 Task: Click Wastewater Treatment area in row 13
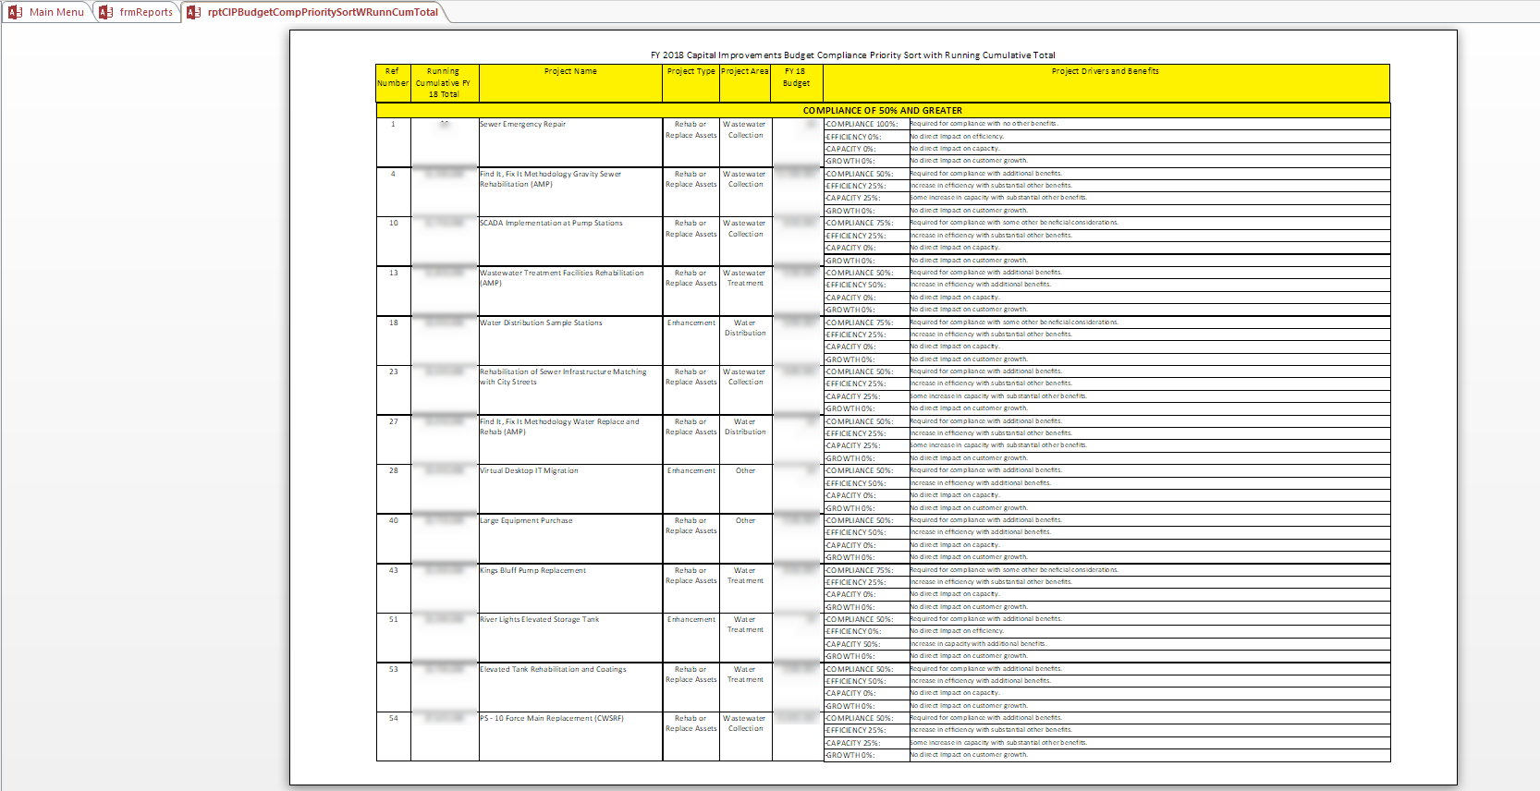[744, 278]
